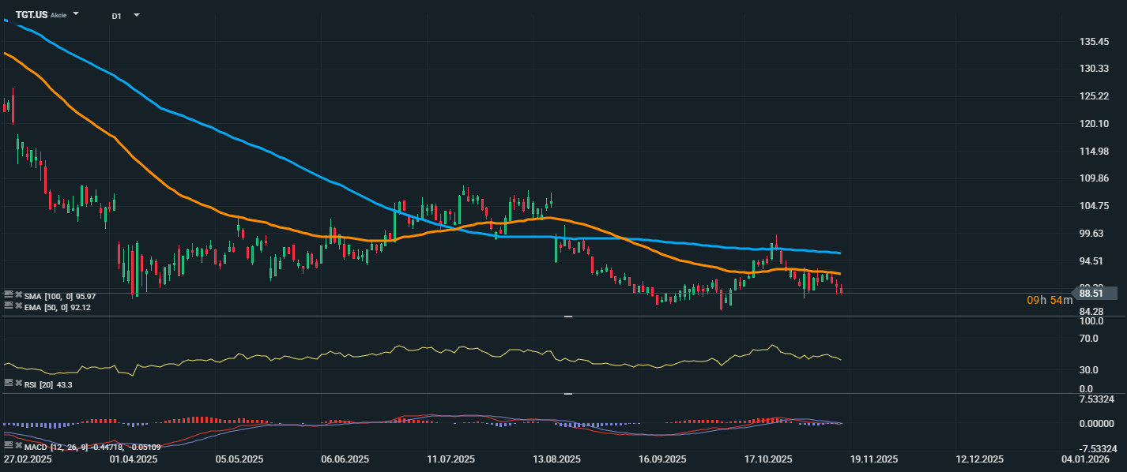Click the current price tag 88.51

pyautogui.click(x=1095, y=293)
